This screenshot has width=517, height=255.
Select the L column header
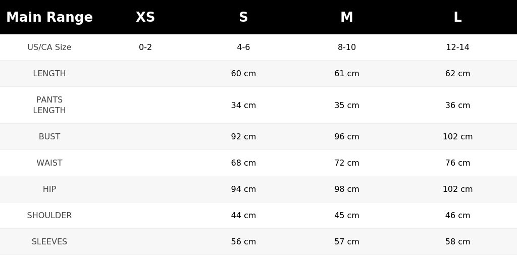(x=457, y=17)
